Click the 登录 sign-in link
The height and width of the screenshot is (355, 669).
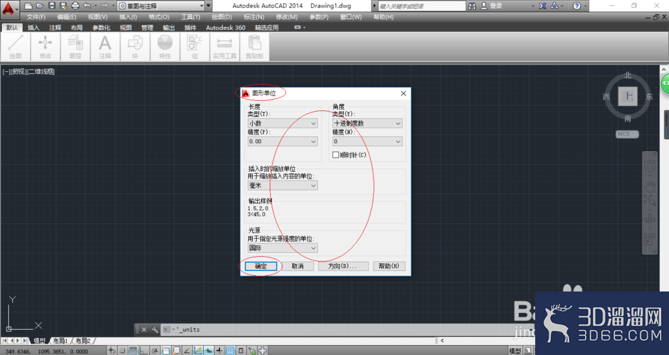tap(496, 6)
